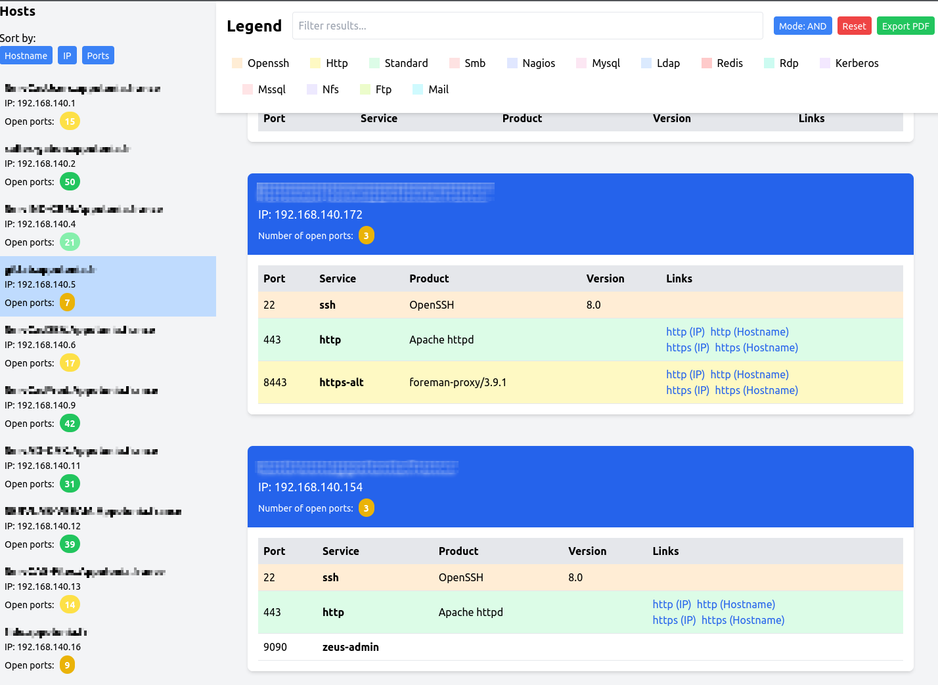The image size is (938, 685).
Task: Open http (Hostname) link for port 8443
Action: pos(749,374)
